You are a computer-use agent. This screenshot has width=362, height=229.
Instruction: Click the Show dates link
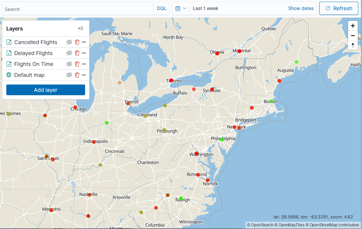tap(301, 8)
